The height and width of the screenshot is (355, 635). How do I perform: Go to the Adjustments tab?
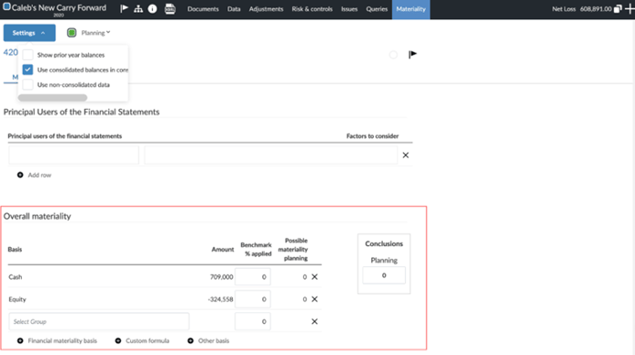266,9
